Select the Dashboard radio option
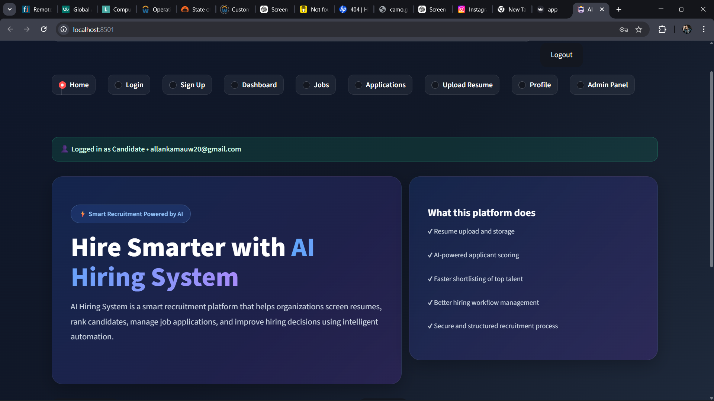 click(x=254, y=85)
